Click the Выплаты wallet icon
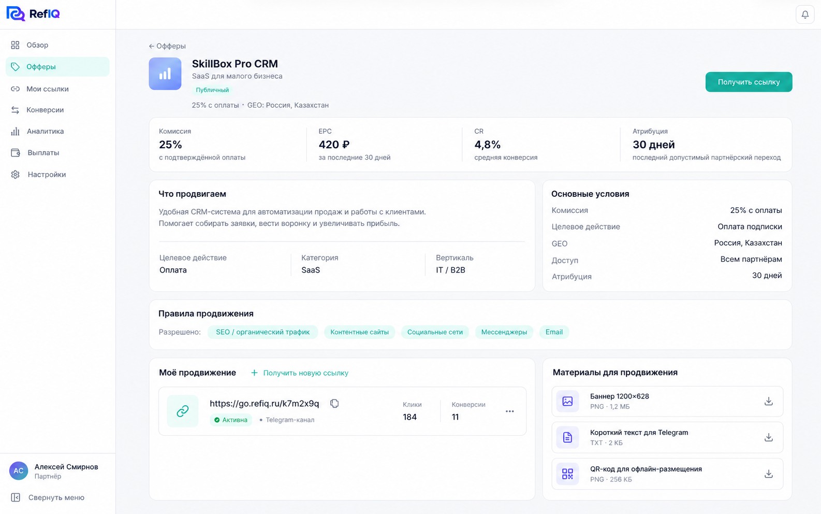 pos(16,153)
